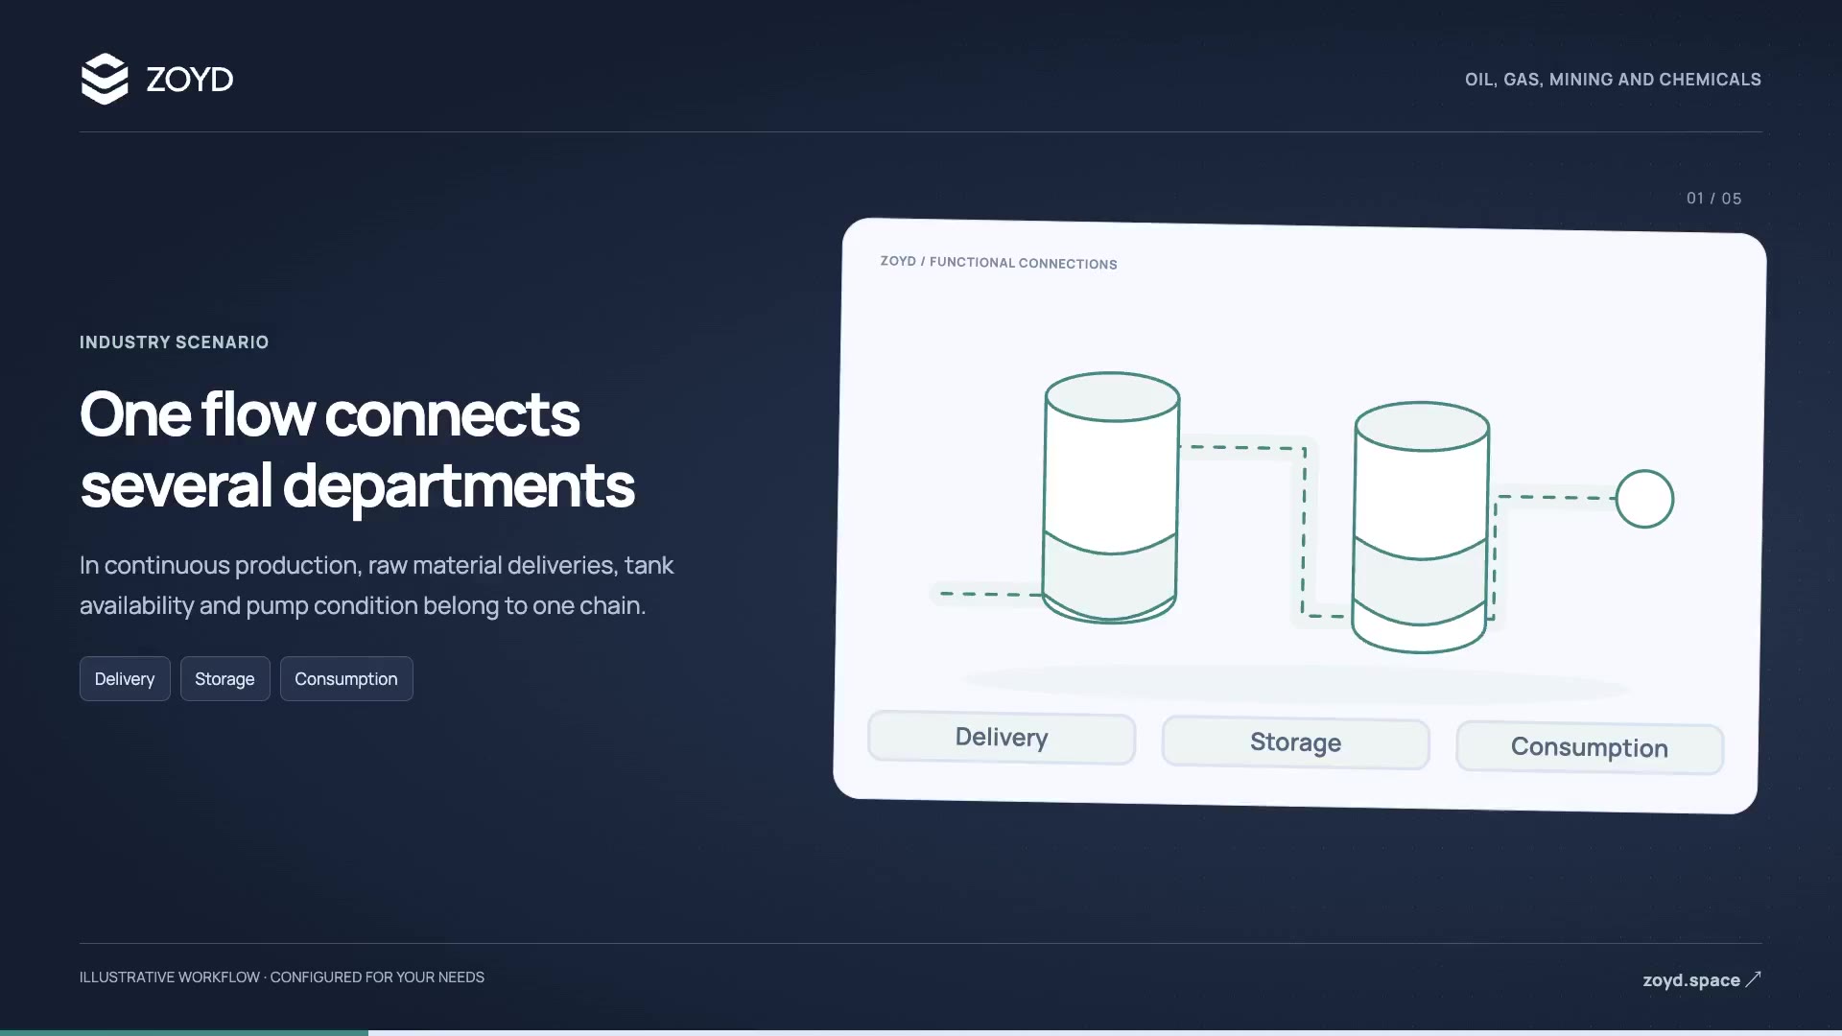Click the round consumption node circle

coord(1644,499)
